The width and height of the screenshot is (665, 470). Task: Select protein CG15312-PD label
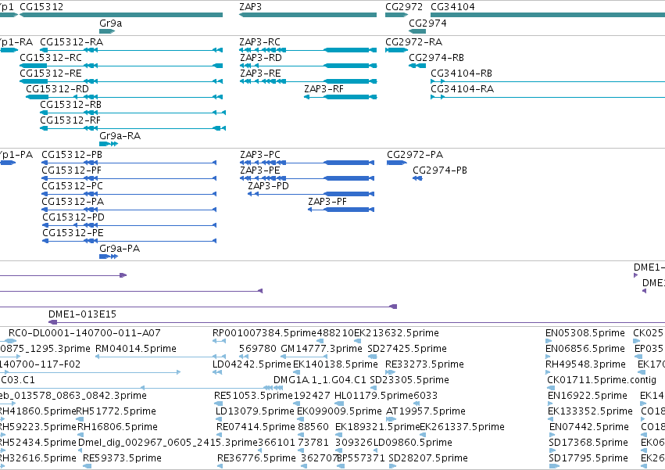pyautogui.click(x=73, y=217)
